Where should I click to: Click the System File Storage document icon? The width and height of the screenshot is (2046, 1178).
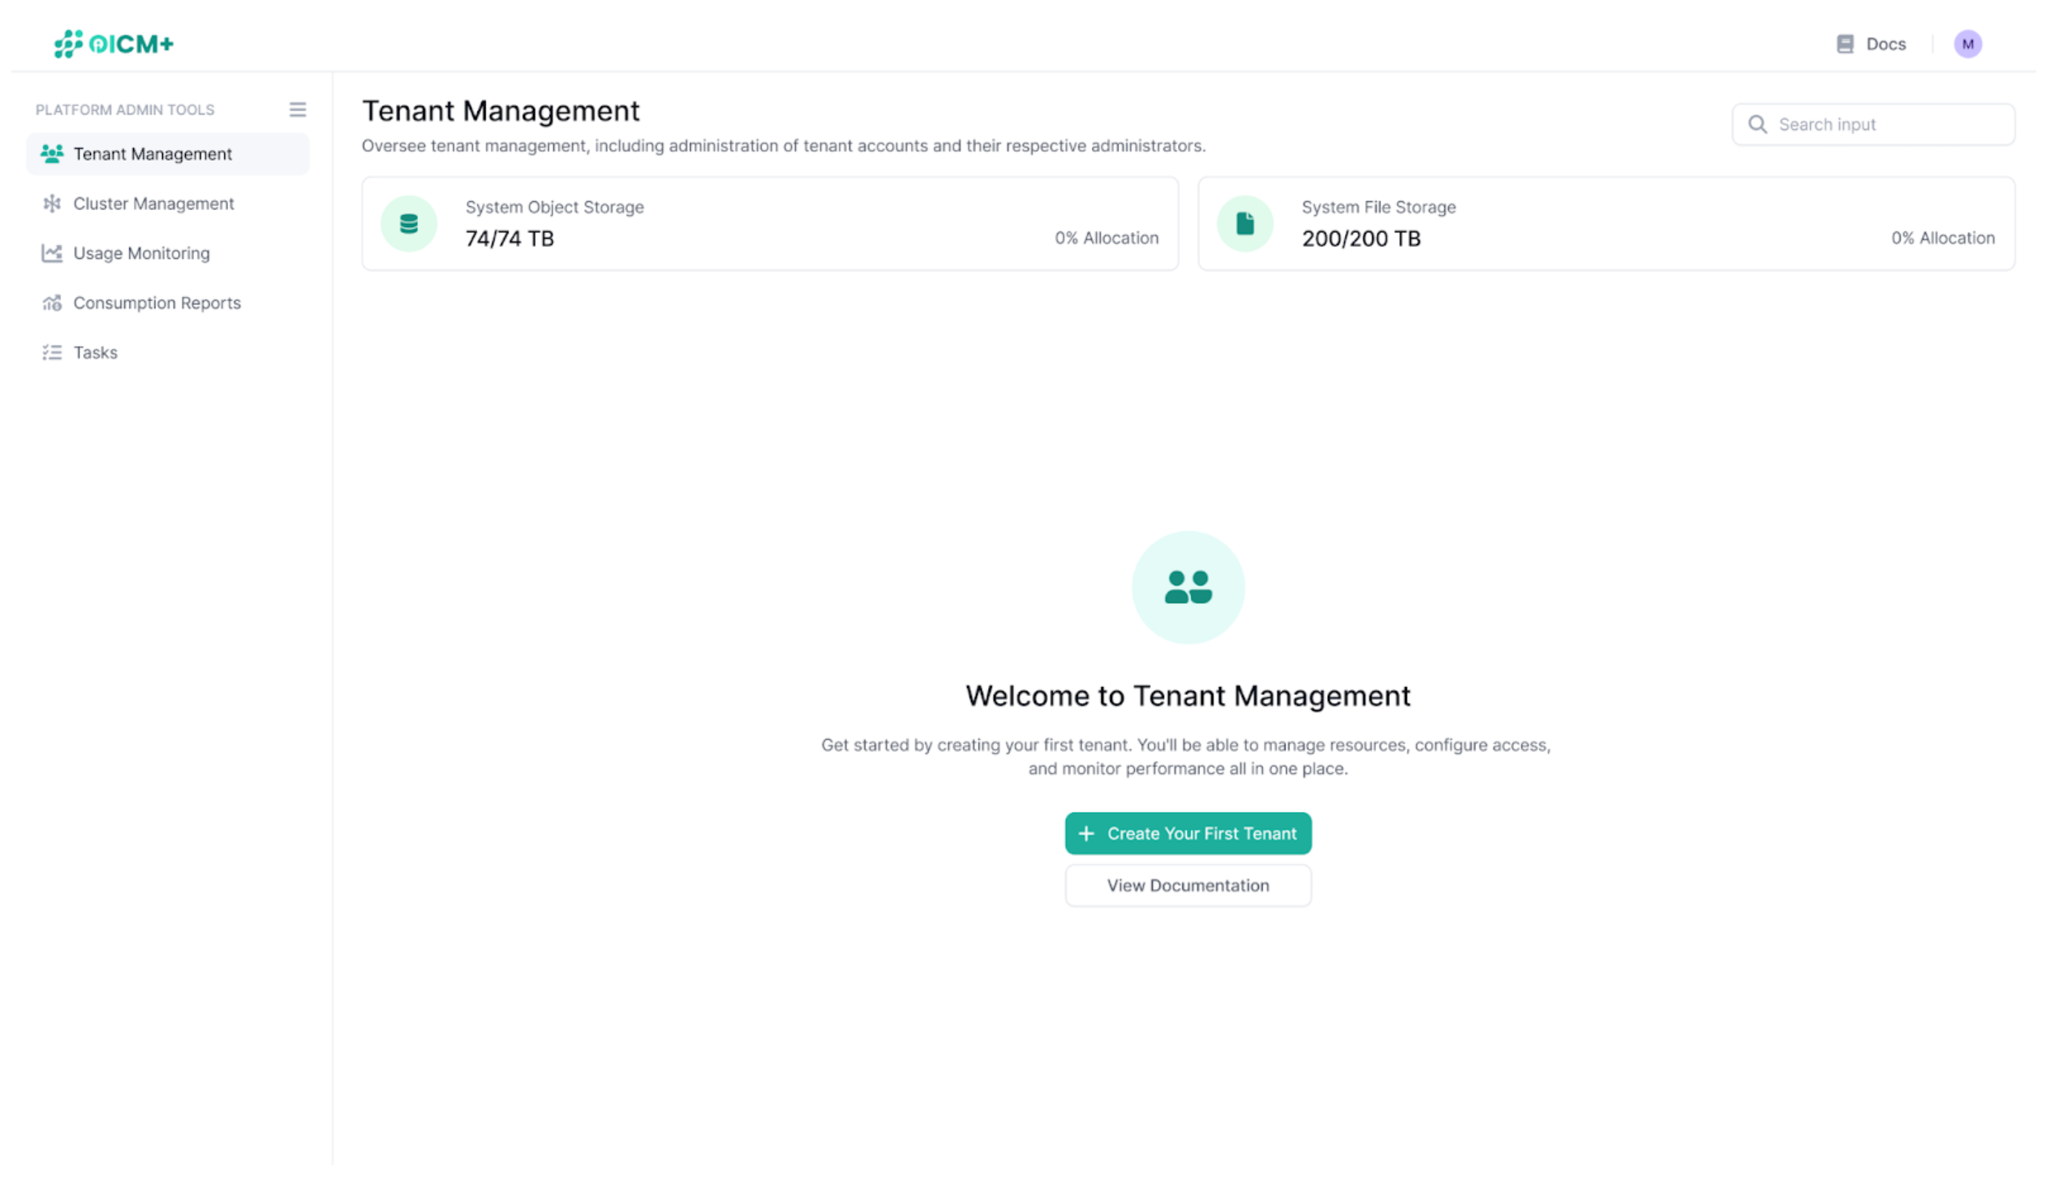click(1244, 223)
